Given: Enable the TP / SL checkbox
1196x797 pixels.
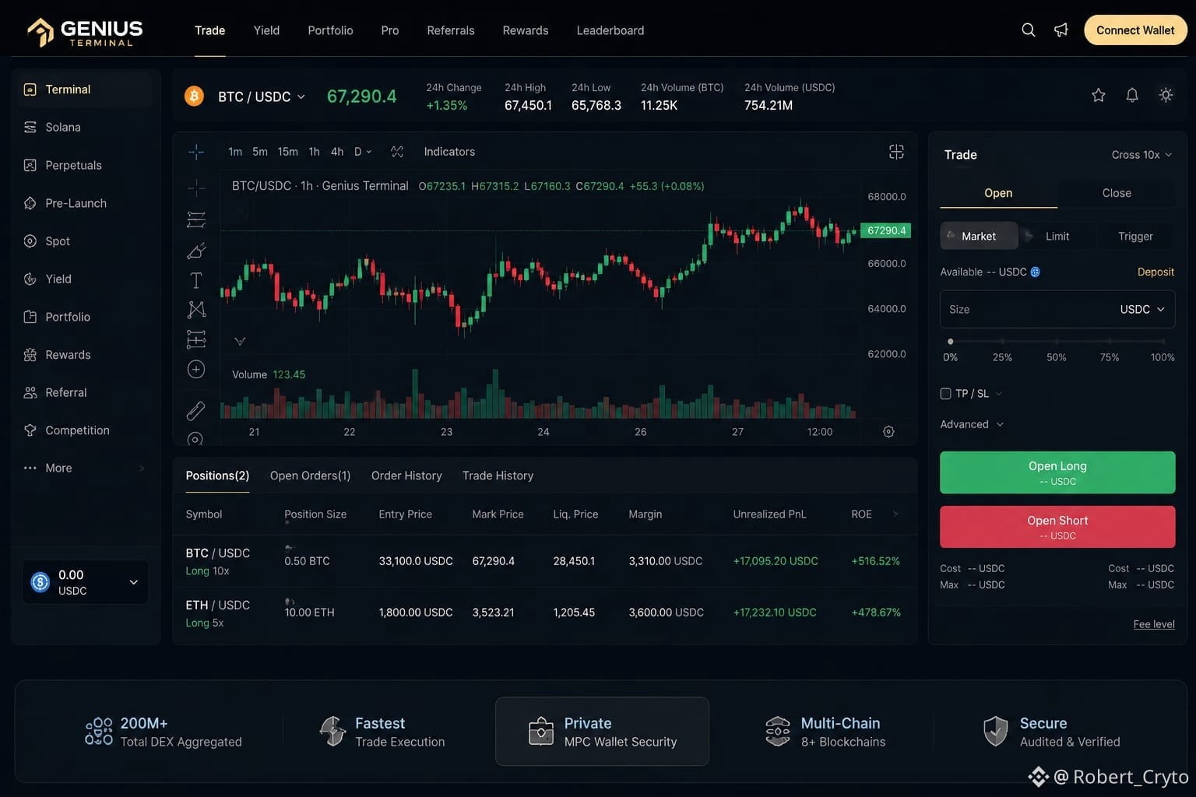Looking at the screenshot, I should coord(945,394).
